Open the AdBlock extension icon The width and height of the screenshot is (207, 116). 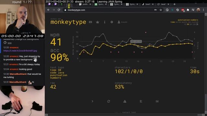pos(183,10)
